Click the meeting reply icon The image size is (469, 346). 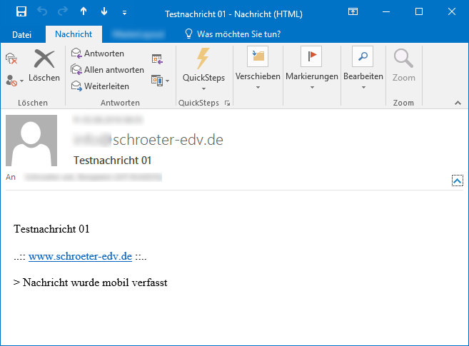[x=156, y=59]
